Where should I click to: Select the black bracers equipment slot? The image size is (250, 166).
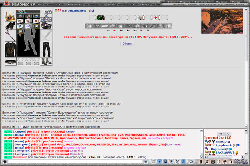(10, 26)
